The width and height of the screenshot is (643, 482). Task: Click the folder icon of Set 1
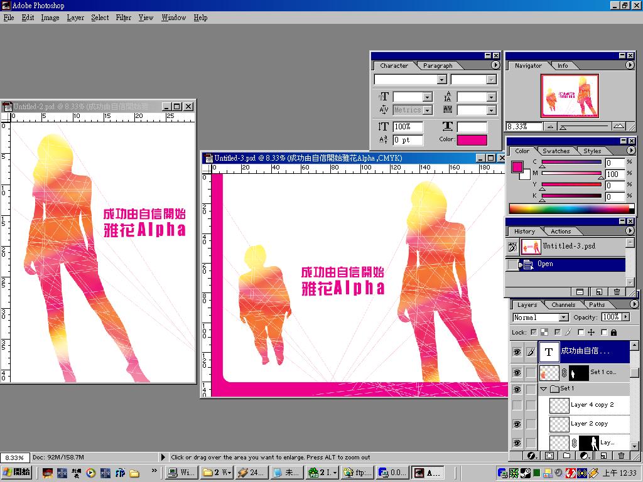point(554,388)
